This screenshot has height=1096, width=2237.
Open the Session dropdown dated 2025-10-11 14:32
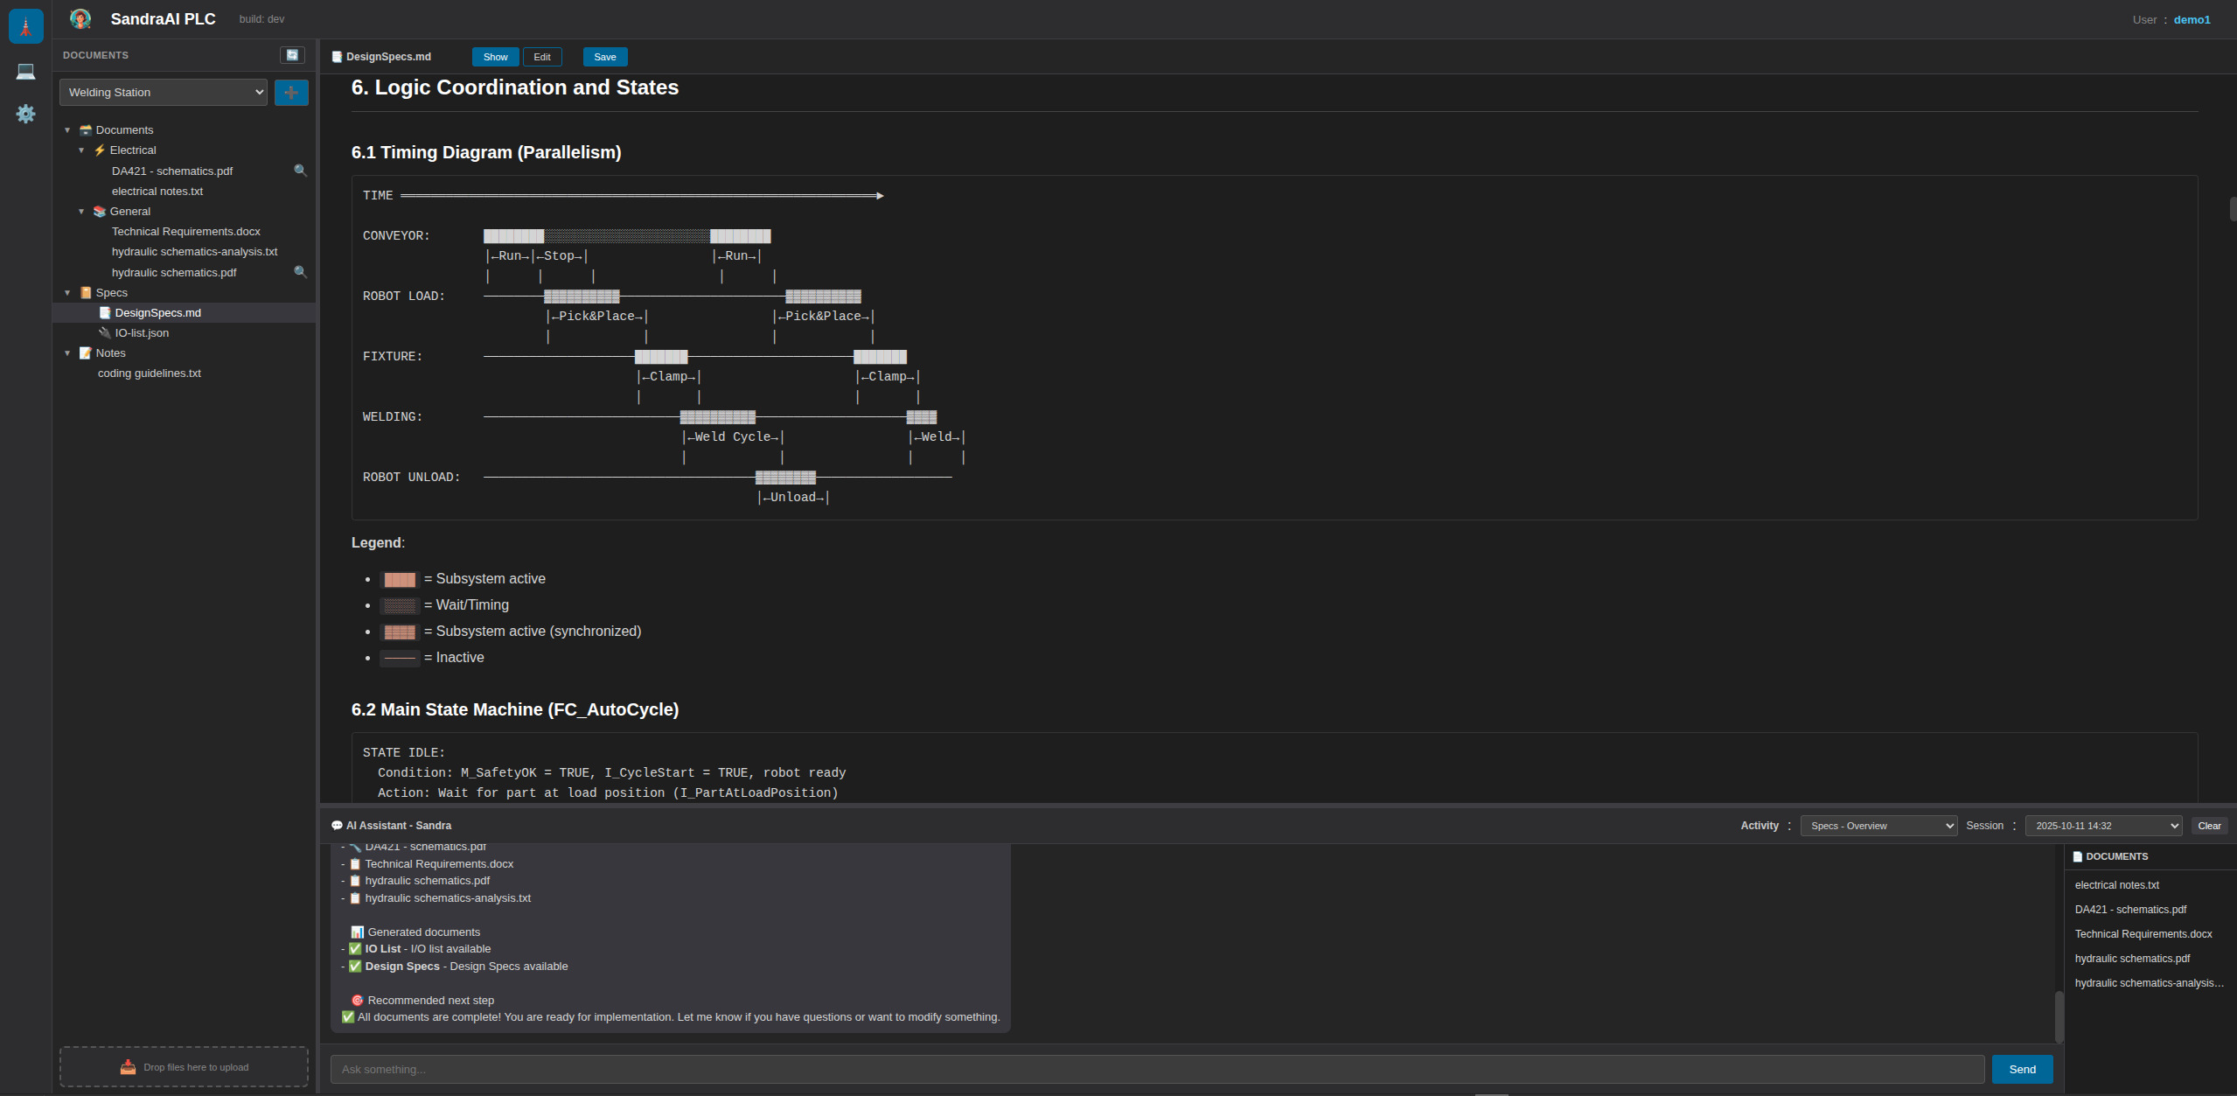coord(2101,825)
